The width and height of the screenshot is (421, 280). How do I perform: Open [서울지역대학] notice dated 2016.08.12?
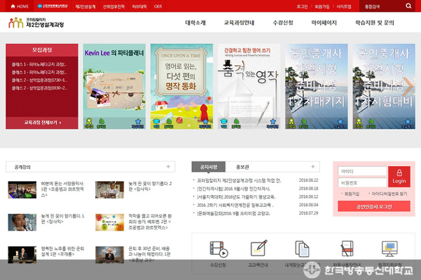(236, 197)
